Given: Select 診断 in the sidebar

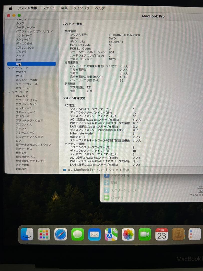Looking at the screenshot, I should point(19,60).
